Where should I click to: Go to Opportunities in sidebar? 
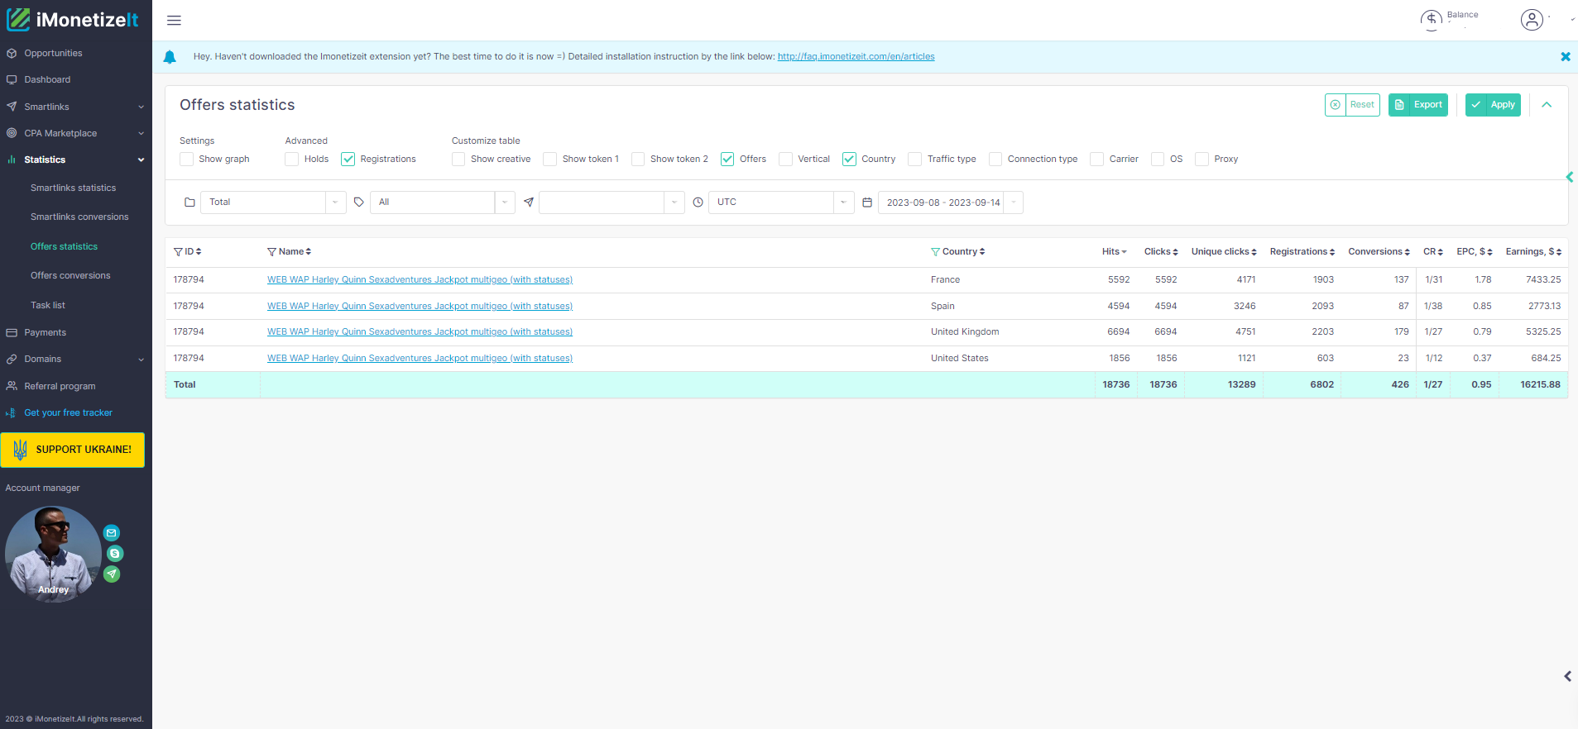click(53, 54)
